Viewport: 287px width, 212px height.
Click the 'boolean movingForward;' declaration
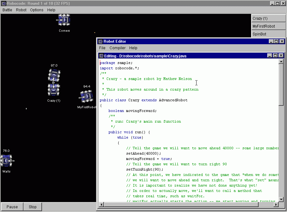132,111
